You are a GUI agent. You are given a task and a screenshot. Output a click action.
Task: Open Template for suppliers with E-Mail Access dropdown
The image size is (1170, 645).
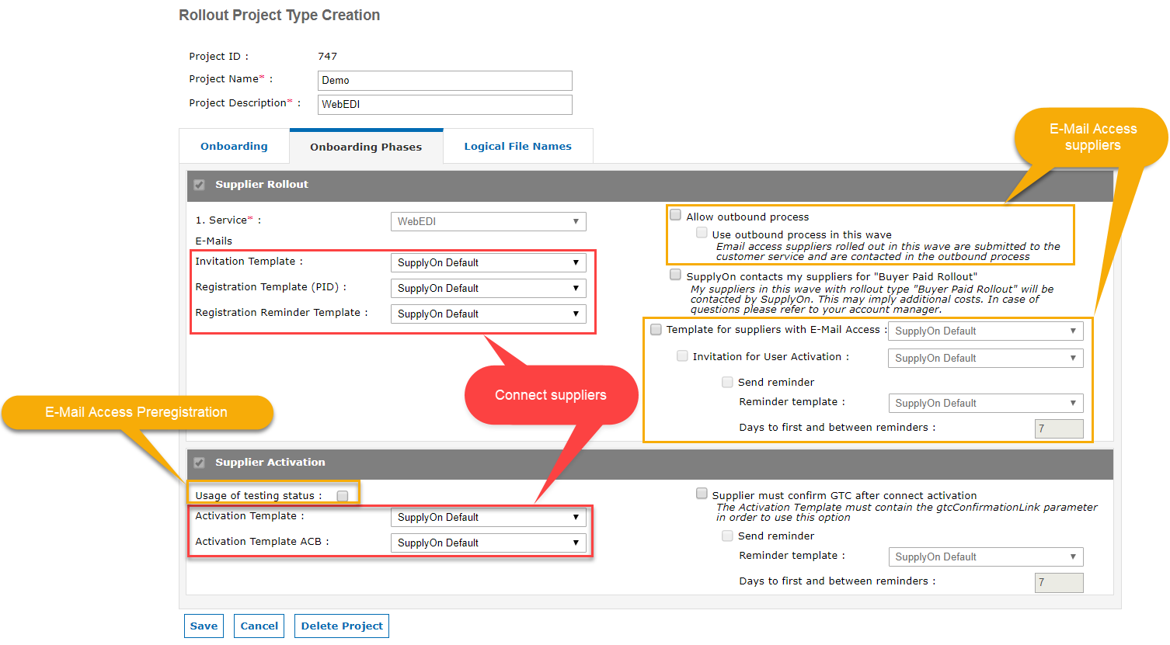point(985,331)
